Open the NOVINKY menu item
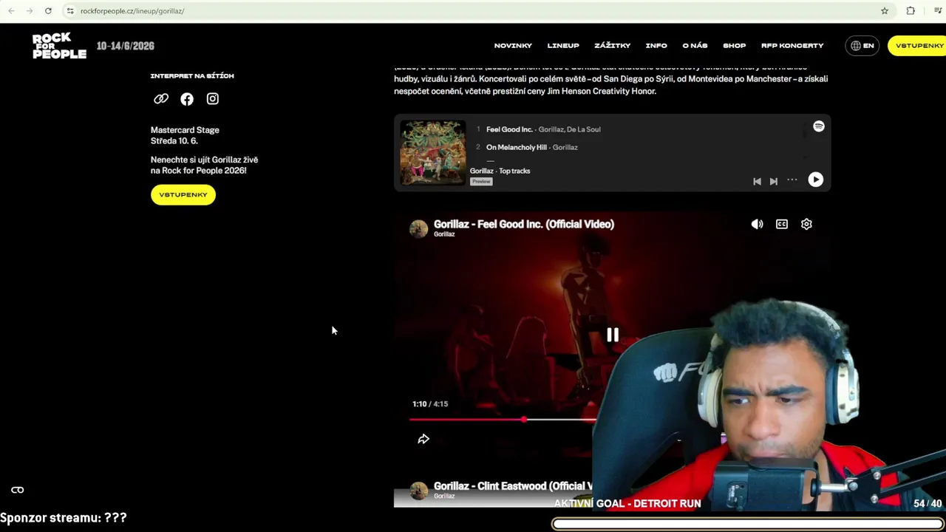 [x=513, y=46]
